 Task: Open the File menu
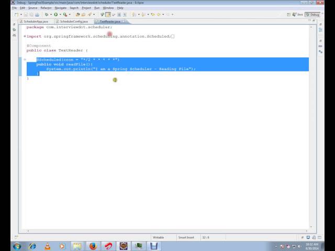[x=14, y=8]
